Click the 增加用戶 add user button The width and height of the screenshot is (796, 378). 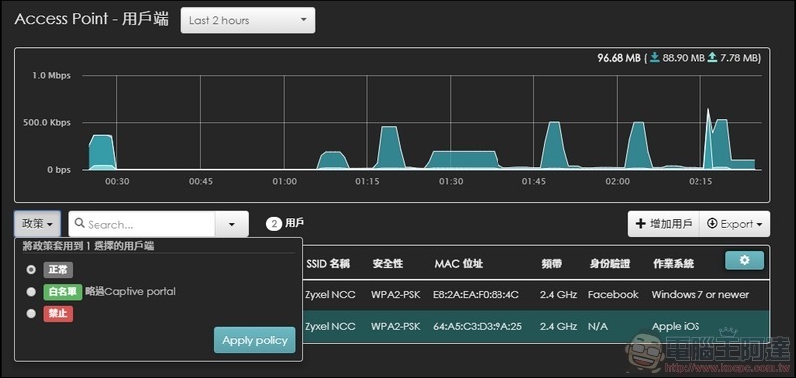coord(664,224)
